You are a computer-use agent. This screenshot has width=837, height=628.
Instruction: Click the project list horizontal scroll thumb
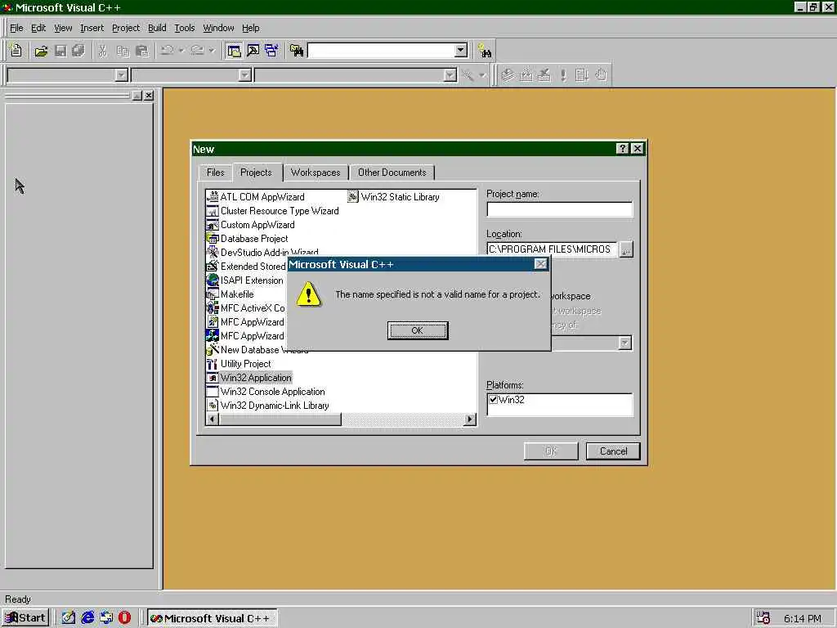280,419
